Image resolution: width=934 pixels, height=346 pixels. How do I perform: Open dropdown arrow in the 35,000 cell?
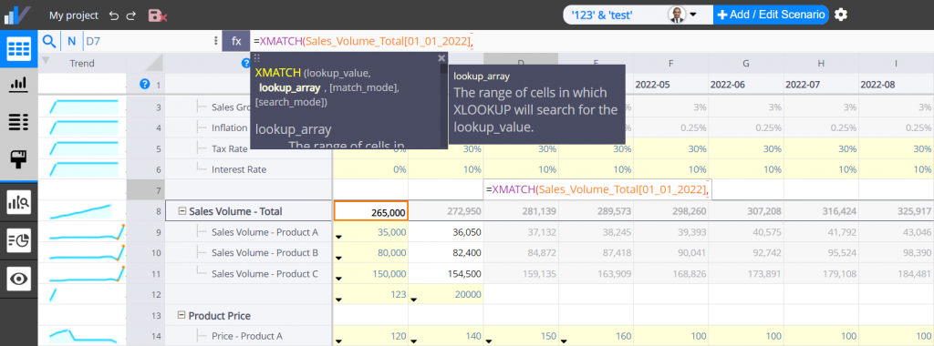(x=339, y=237)
